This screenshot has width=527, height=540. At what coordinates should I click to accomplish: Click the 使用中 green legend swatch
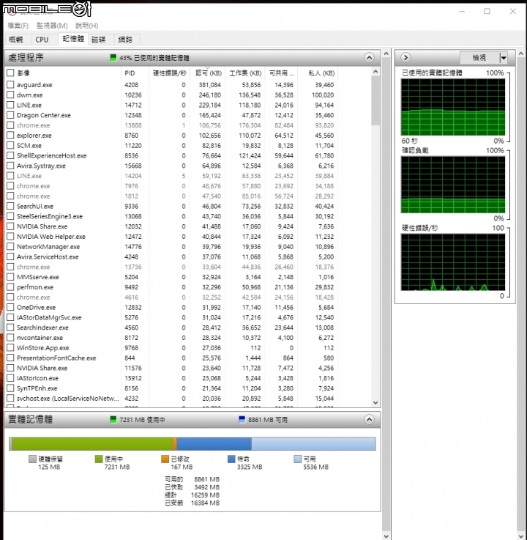(99, 459)
